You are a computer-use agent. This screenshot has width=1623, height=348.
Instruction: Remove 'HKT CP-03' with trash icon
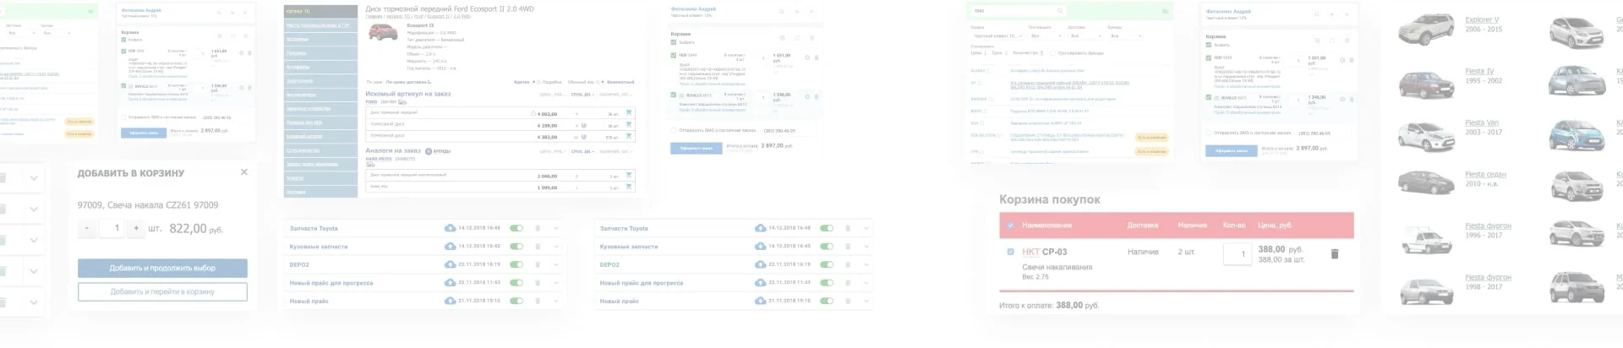pyautogui.click(x=1335, y=253)
